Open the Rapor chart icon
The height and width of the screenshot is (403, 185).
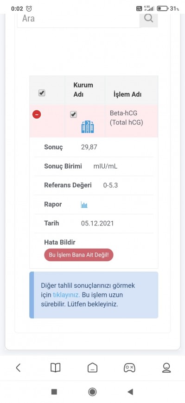click(84, 205)
